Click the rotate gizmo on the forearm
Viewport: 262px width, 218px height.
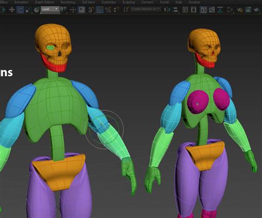coord(104,130)
